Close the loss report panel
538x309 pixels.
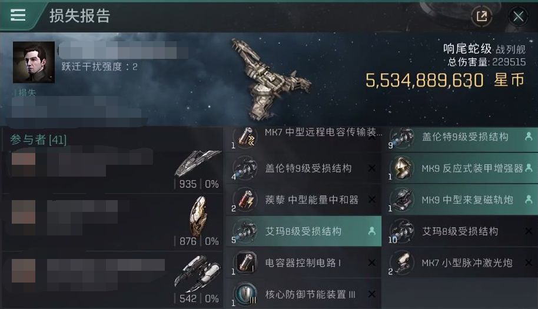pyautogui.click(x=518, y=16)
